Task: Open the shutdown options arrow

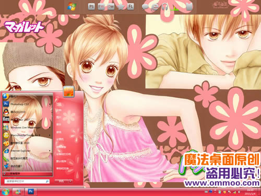Action: pos(70,181)
